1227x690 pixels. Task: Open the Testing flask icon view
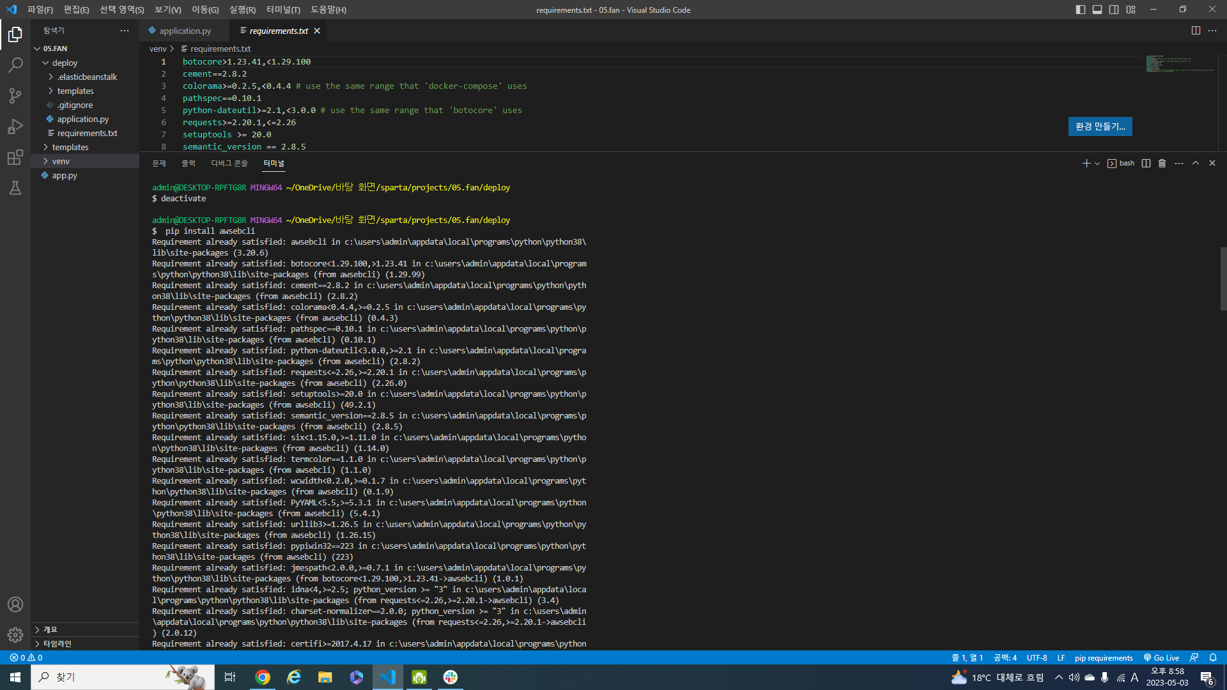coord(15,188)
